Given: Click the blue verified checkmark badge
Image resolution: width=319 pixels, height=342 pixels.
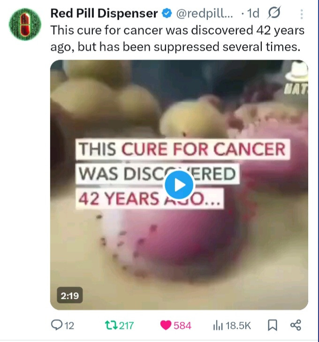Looking at the screenshot, I should coord(167,14).
